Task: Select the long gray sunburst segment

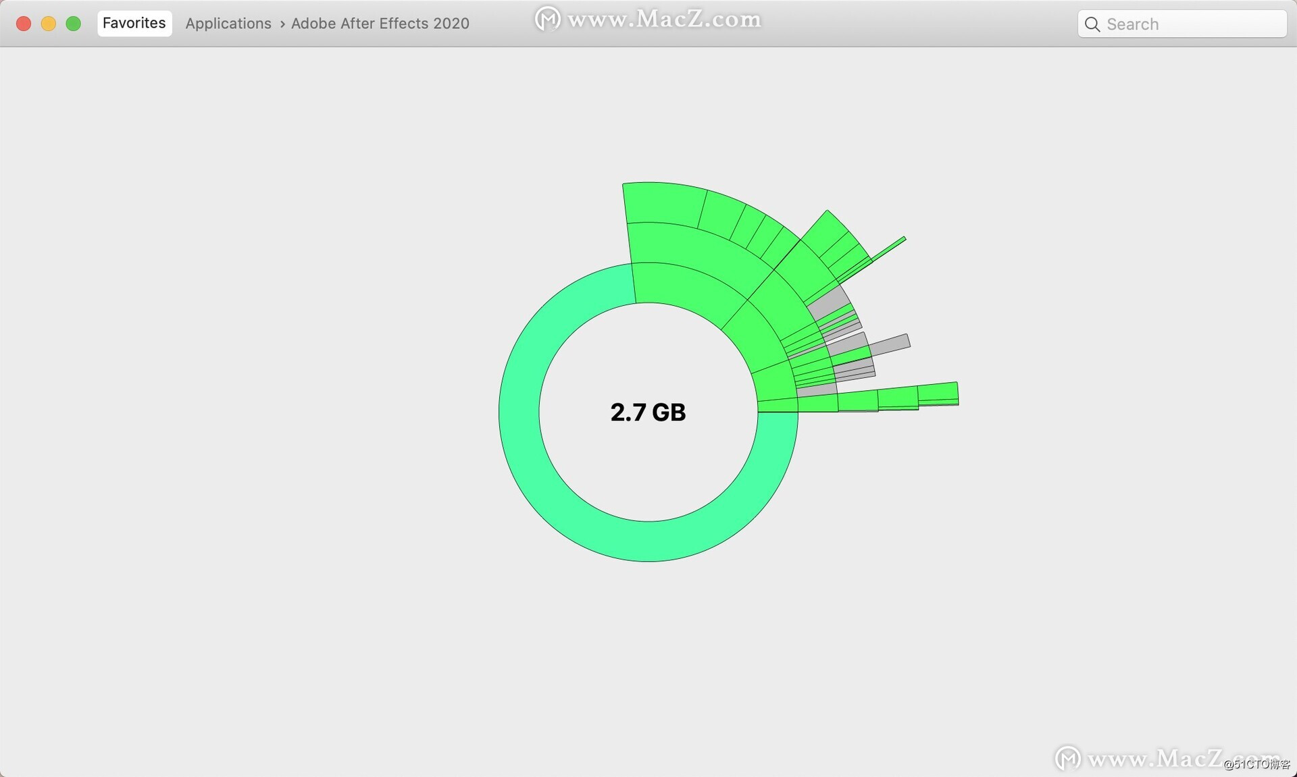Action: click(x=890, y=344)
